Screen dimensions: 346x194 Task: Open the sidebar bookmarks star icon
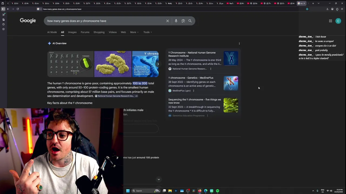[x=4, y=29]
